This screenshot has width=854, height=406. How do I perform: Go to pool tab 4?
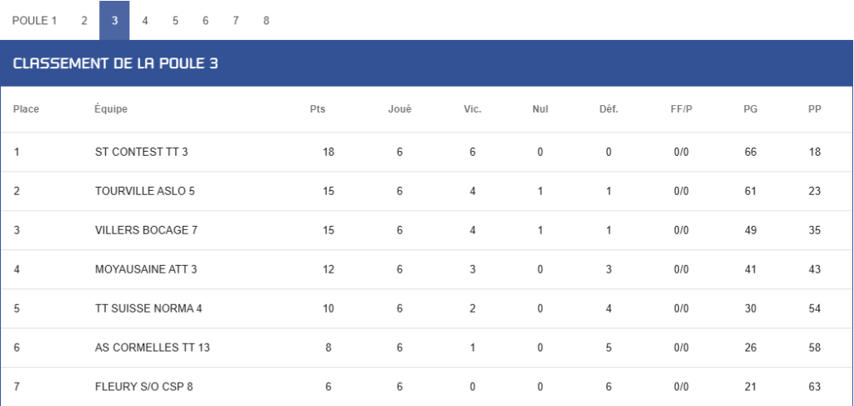145,21
